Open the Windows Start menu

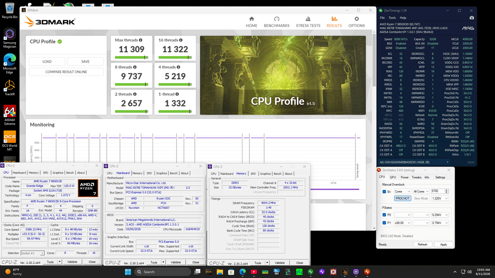[x=128, y=272]
